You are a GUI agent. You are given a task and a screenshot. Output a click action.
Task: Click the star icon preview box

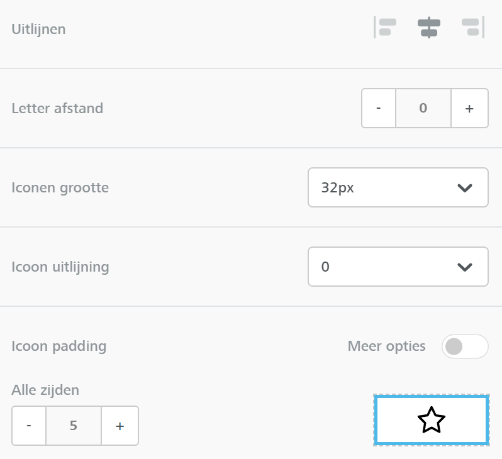431,420
